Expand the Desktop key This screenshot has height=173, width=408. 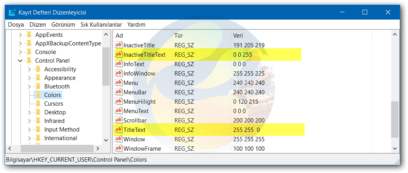click(x=29, y=112)
